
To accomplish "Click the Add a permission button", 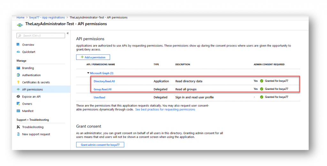I will click(93, 57).
